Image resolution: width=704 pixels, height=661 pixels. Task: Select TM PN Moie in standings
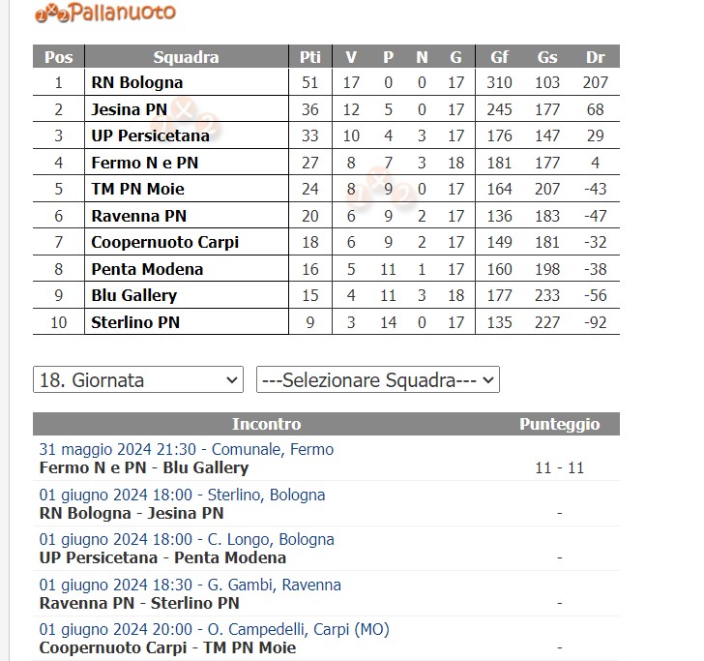click(x=137, y=189)
